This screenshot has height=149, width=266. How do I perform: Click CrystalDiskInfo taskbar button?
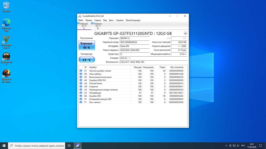[77, 146]
